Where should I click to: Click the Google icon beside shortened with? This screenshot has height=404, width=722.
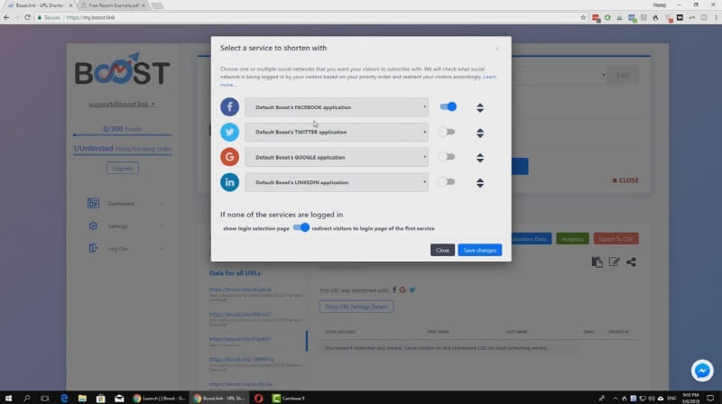click(403, 289)
